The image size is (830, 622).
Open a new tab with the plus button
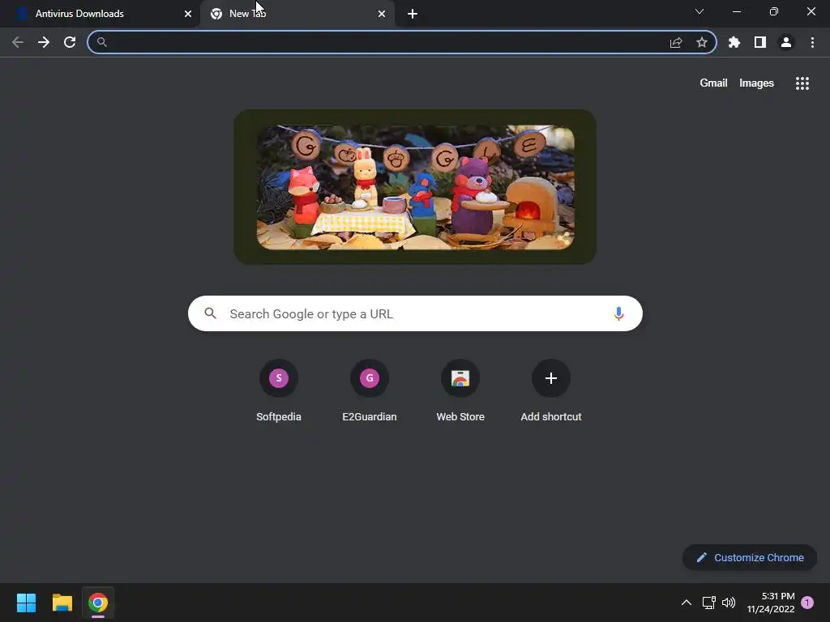click(x=413, y=14)
